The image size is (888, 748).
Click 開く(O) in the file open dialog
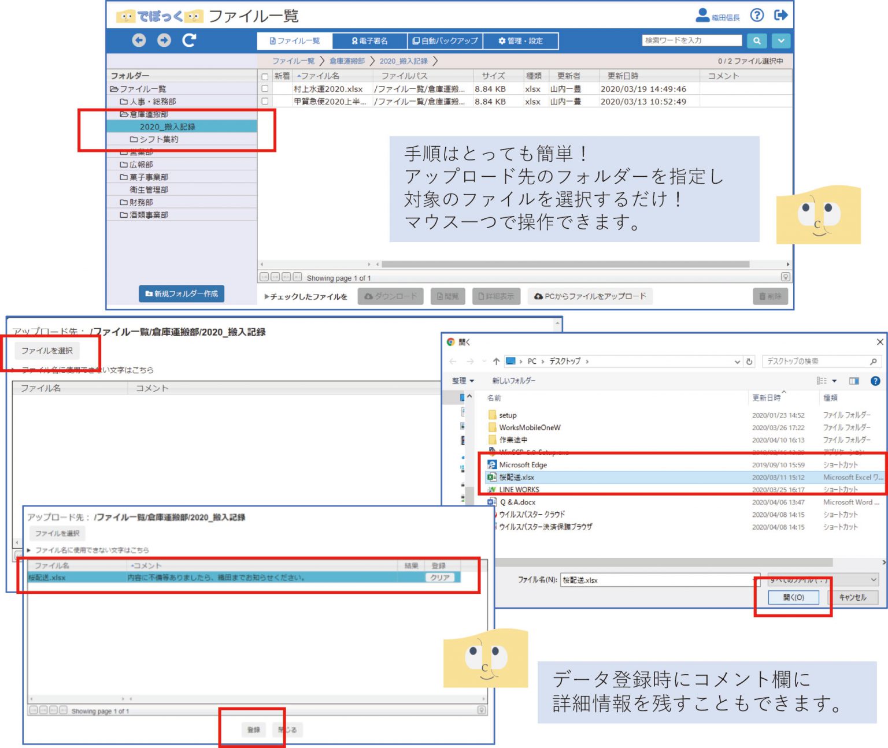point(793,597)
